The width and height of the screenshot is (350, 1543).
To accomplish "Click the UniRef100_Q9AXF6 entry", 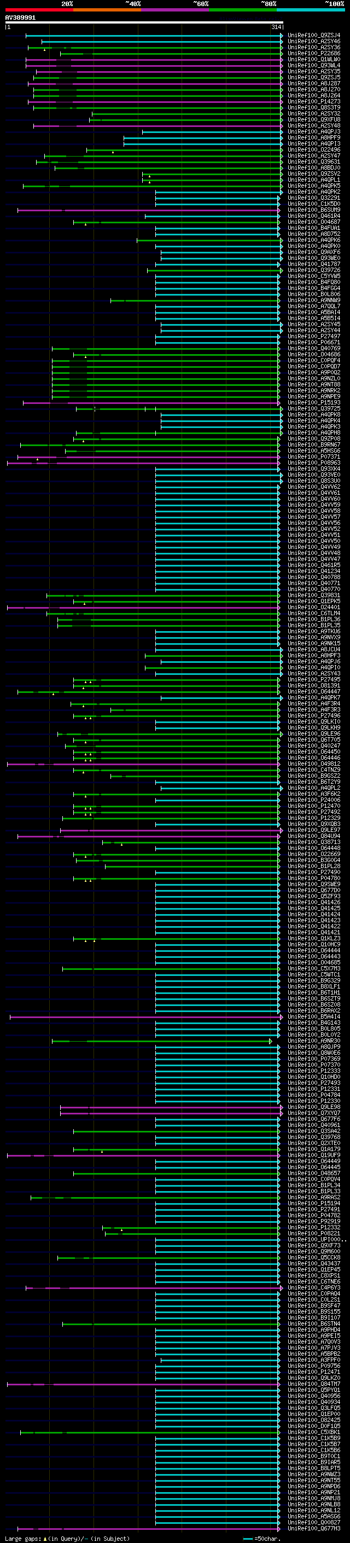I will coord(314,252).
